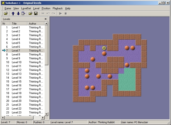The width and height of the screenshot is (171, 125).
Task: Sort by the Title column header
Action: pos(19,23)
